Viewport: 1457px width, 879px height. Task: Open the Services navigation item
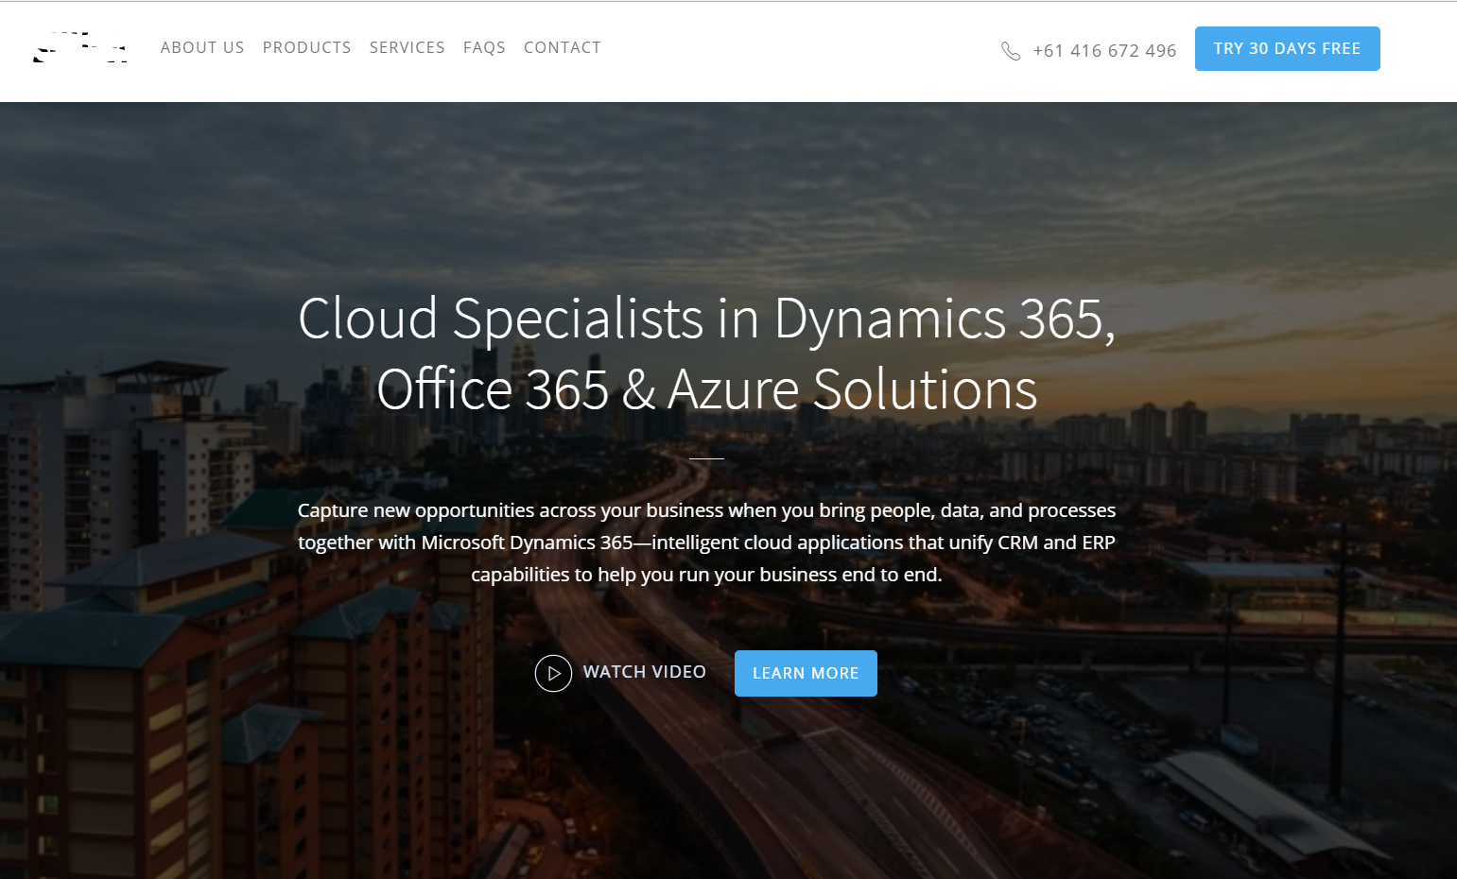coord(407,47)
